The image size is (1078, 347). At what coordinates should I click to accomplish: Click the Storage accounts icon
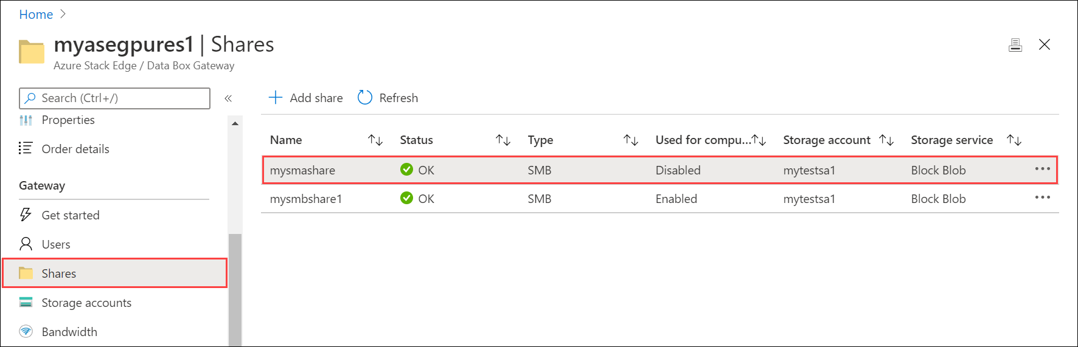26,302
